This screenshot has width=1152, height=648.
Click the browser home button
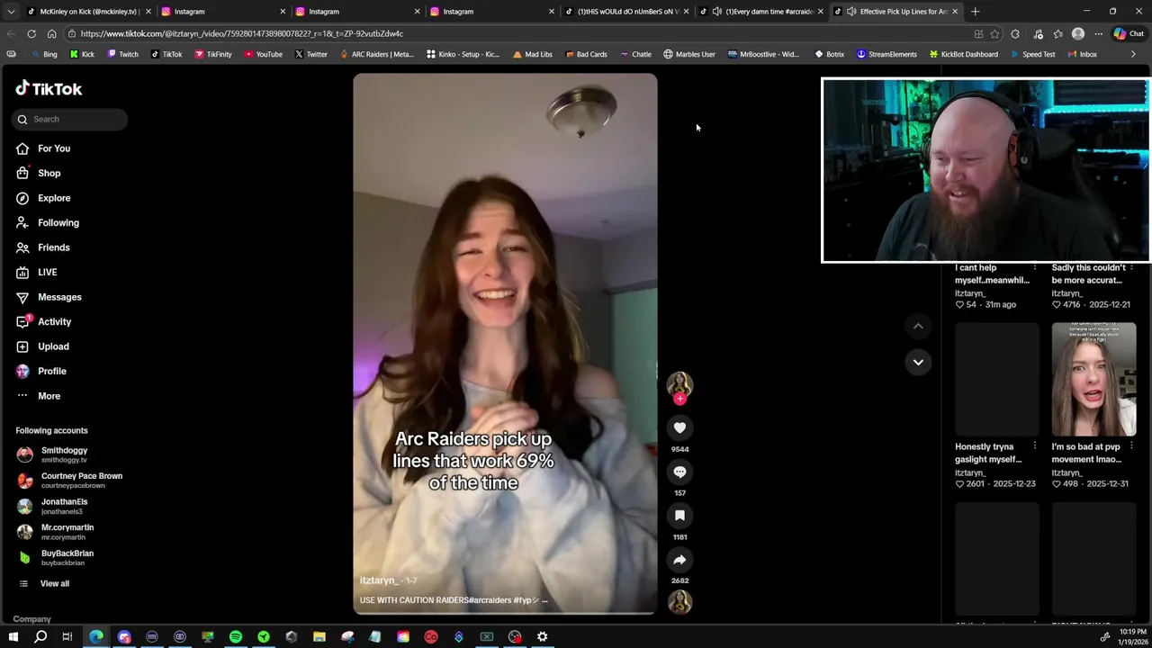click(x=51, y=33)
